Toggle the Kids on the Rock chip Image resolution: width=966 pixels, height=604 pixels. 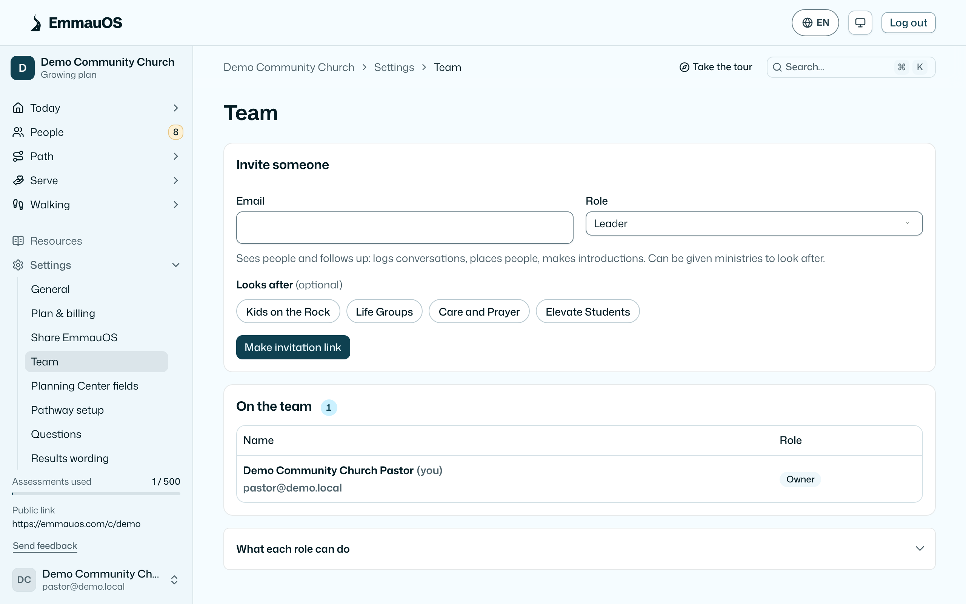pos(288,311)
